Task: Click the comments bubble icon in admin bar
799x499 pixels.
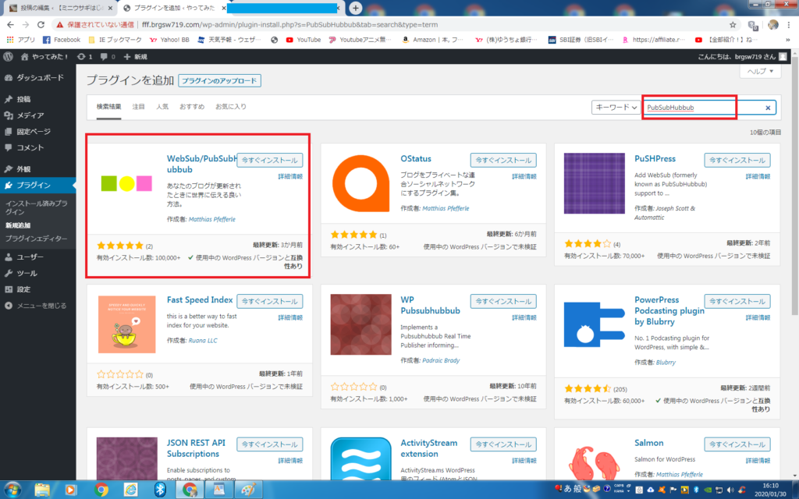Action: [103, 57]
